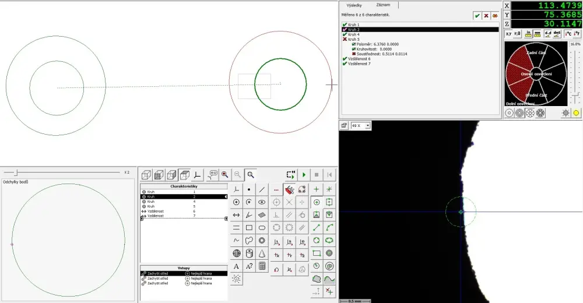The width and height of the screenshot is (583, 303).
Task: Click the red X fail filter button
Action: [486, 16]
